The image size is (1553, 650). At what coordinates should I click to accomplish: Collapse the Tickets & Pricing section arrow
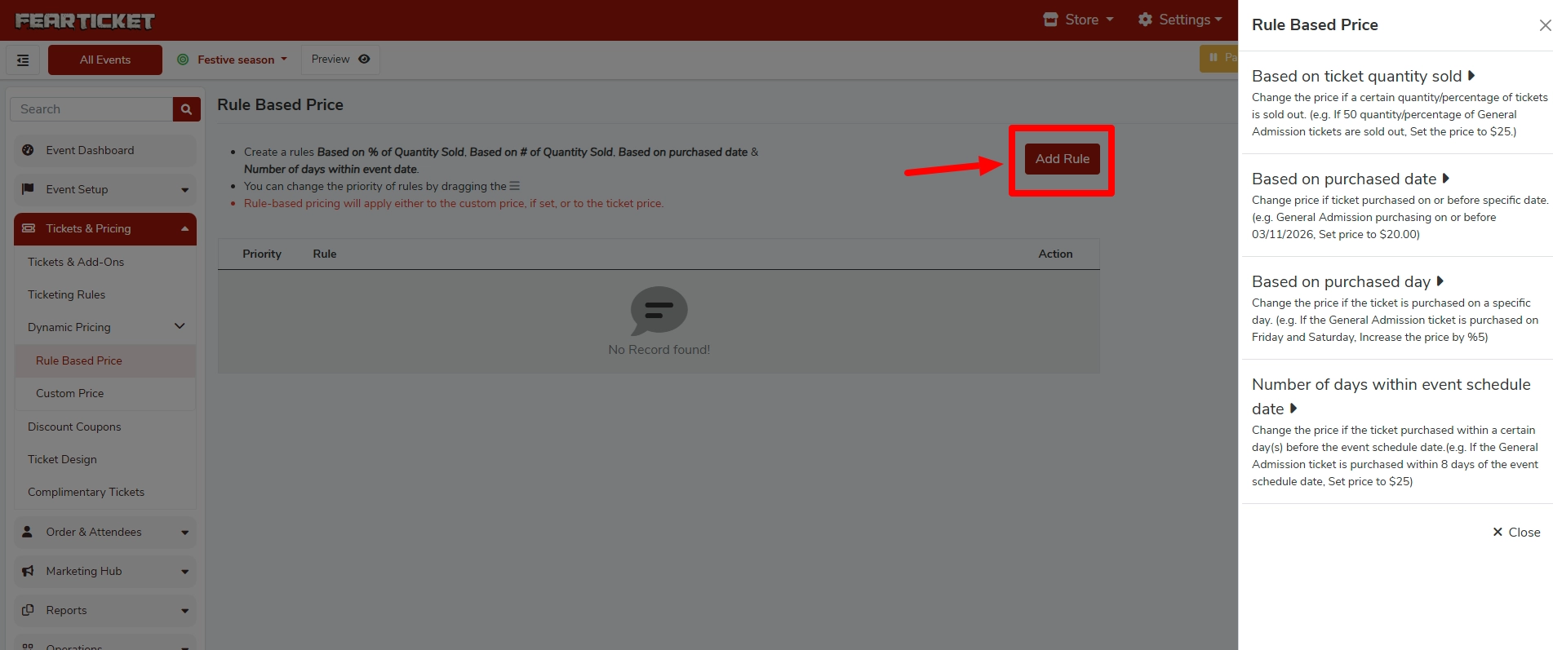click(x=185, y=228)
